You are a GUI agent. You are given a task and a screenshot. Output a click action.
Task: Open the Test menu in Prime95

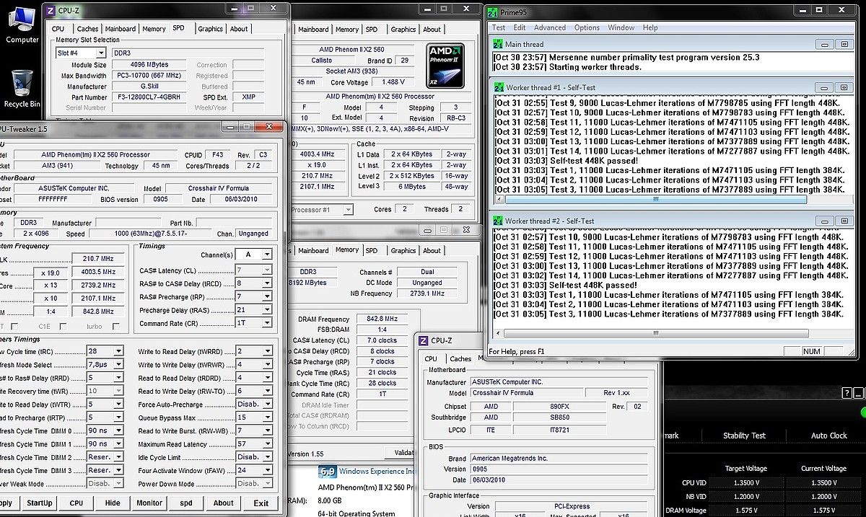click(x=499, y=27)
